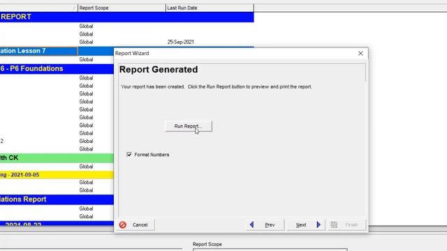Click Global cell in row labeled 2
The width and height of the screenshot is (447, 251).
pos(86,141)
